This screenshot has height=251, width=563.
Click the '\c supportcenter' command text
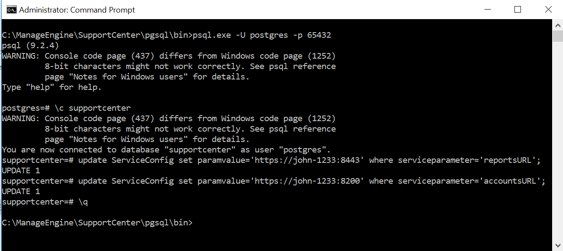92,108
